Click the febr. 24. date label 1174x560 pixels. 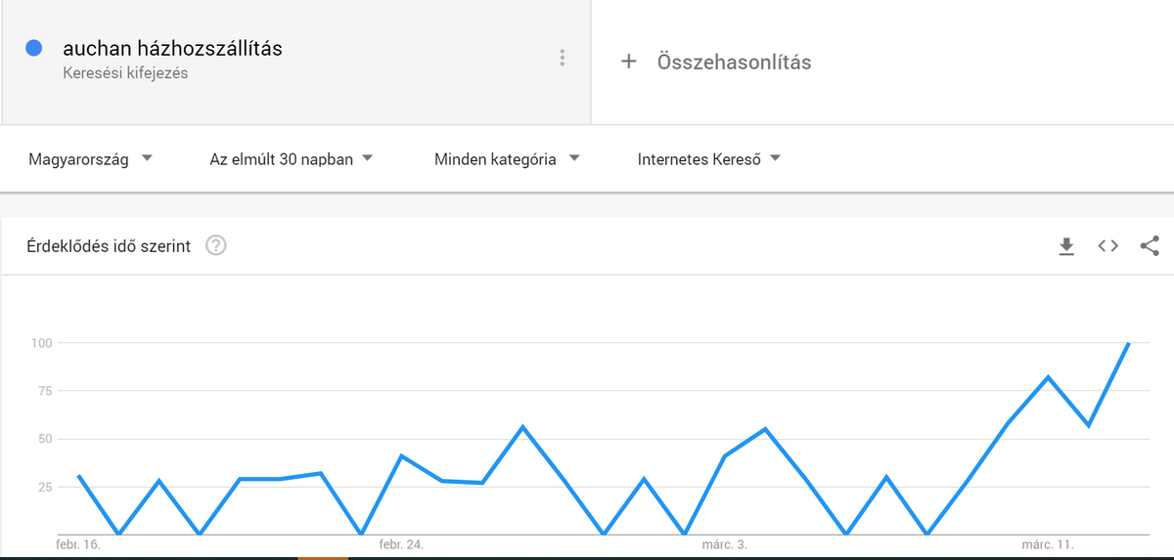[401, 543]
